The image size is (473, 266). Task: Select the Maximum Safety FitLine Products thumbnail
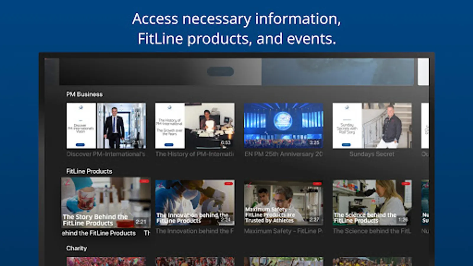(284, 202)
